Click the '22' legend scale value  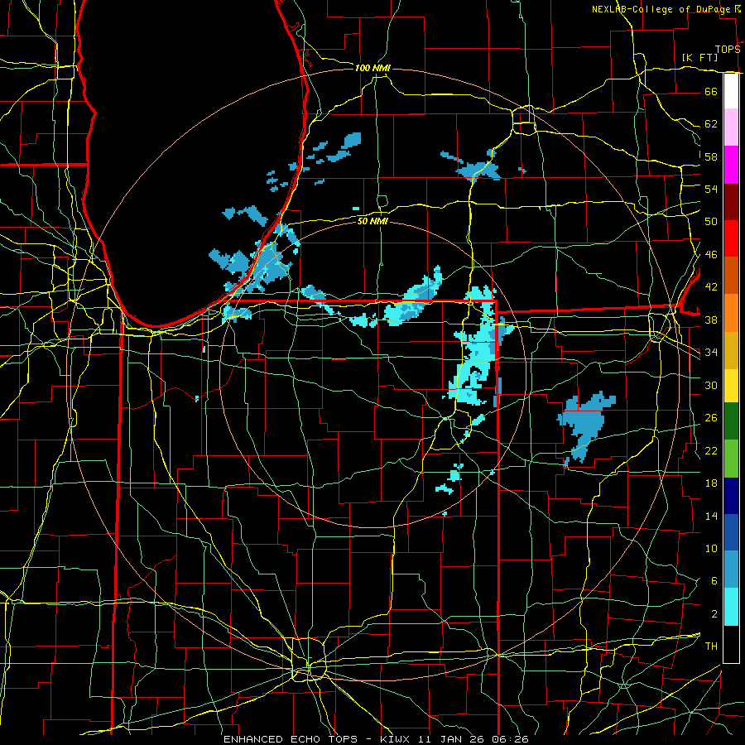coord(711,451)
